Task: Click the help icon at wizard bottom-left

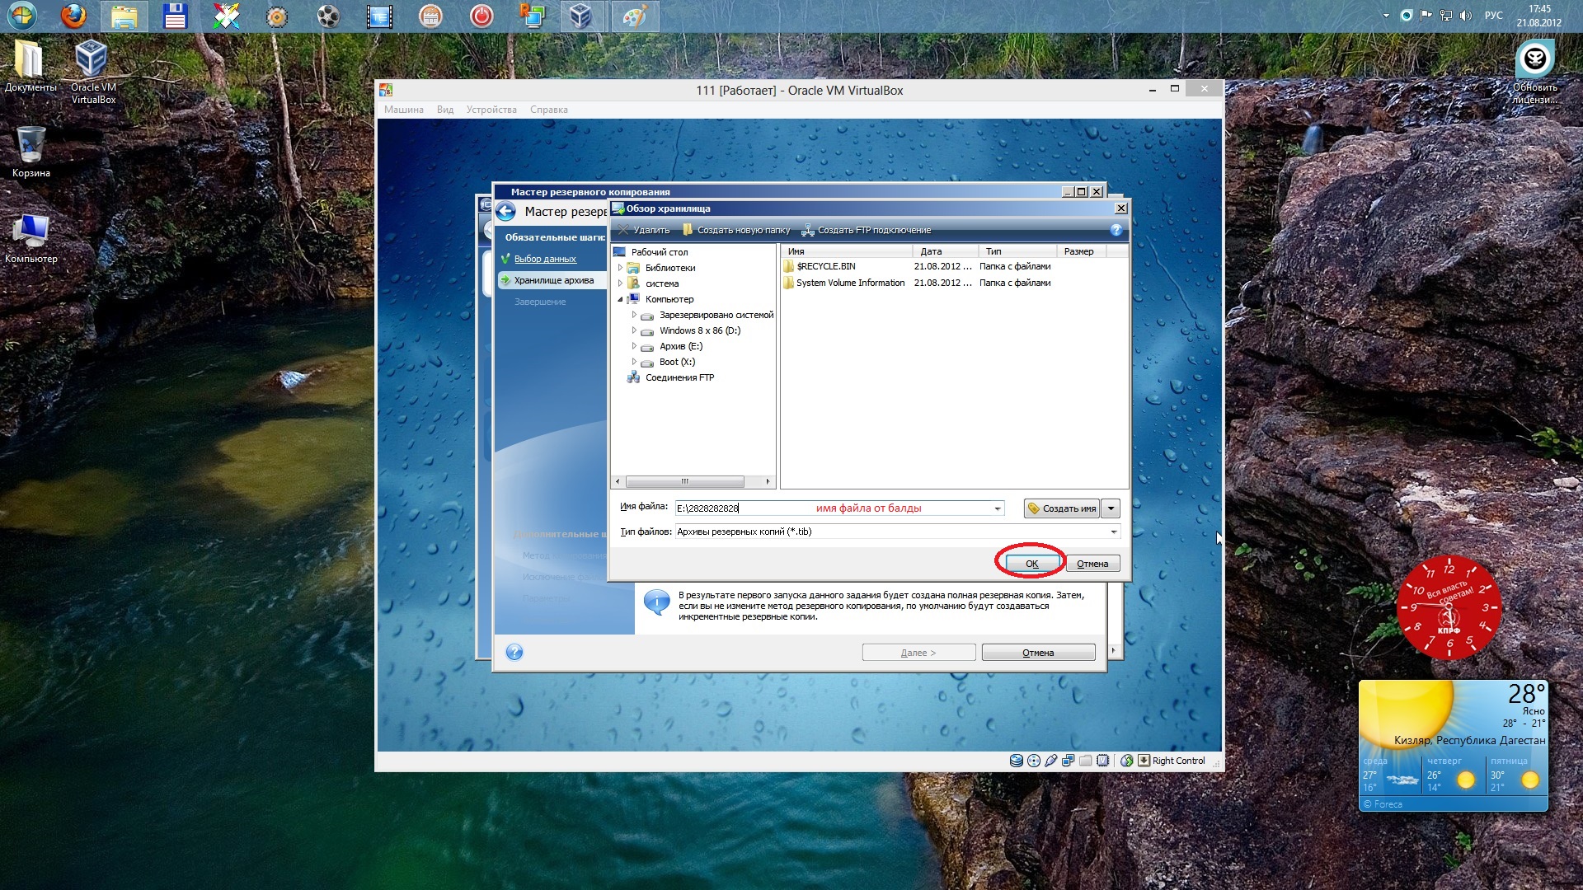Action: [514, 652]
